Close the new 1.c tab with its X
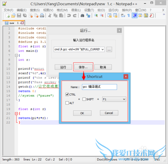 tap(22, 23)
